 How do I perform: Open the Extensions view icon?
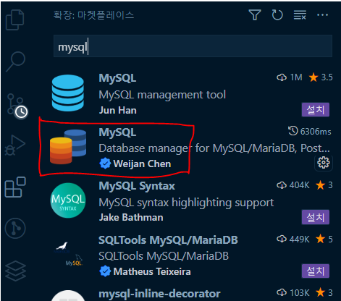pos(15,187)
